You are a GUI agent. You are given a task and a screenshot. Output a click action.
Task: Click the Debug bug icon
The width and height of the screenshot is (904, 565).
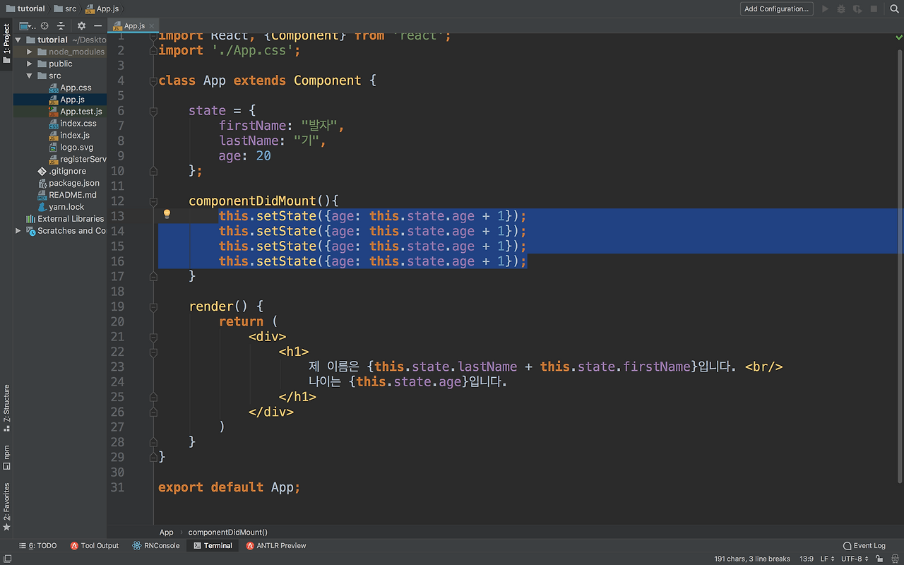point(841,9)
